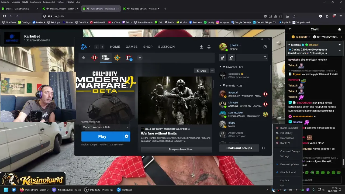
Task: Collapse the Battle.net social panel arrow
Action: click(x=264, y=148)
